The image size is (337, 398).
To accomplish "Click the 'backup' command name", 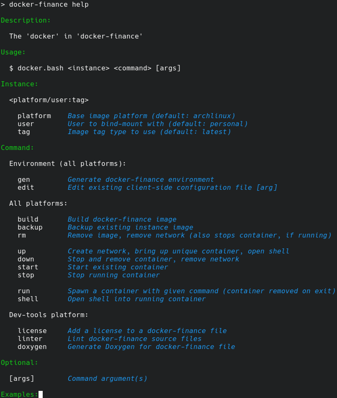I will click(30, 227).
